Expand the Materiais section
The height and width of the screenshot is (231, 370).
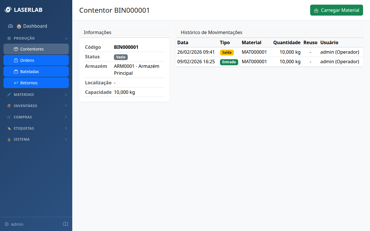pos(36,94)
